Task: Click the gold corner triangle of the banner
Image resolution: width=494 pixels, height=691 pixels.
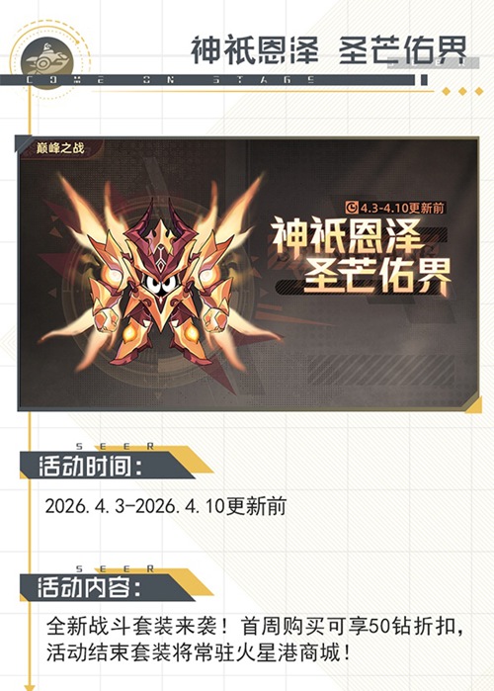Action: point(475,406)
